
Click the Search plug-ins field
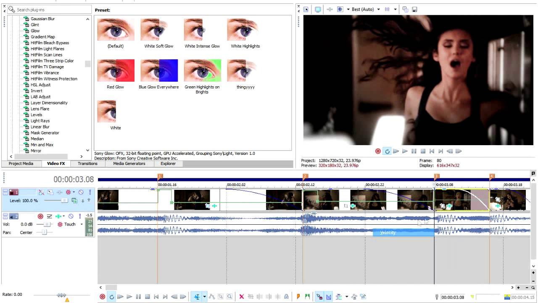tap(49, 9)
